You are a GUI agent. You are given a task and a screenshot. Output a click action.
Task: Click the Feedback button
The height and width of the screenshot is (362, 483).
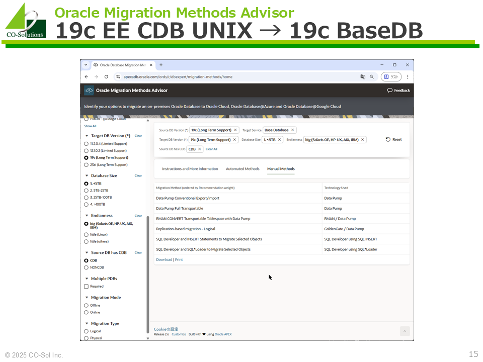pos(398,90)
